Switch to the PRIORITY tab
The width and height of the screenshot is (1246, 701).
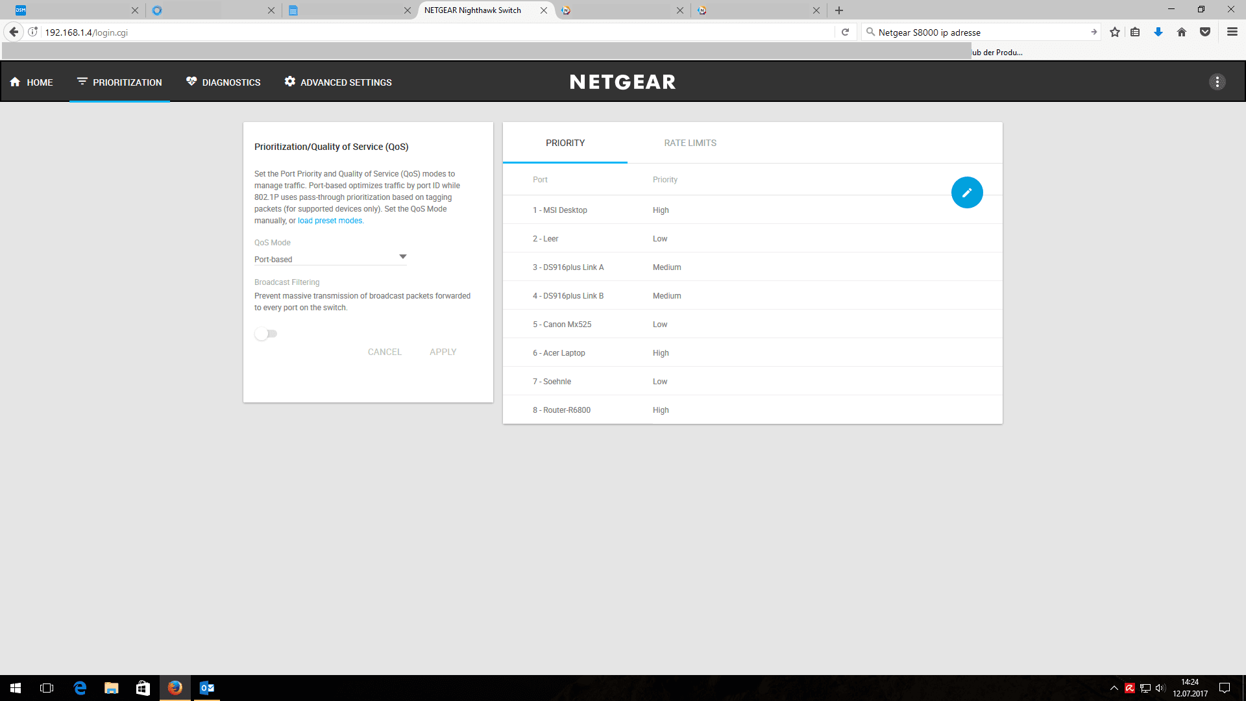pyautogui.click(x=565, y=143)
